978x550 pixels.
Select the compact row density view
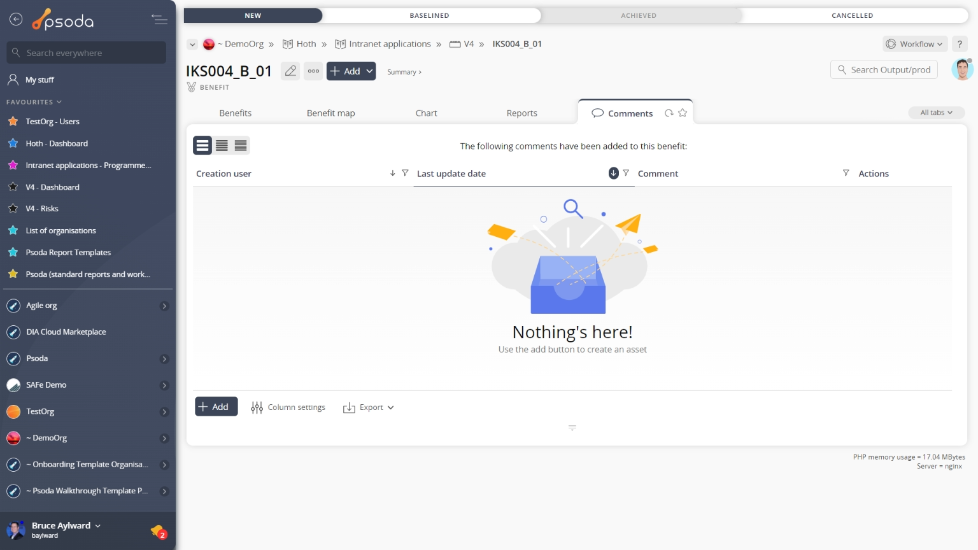[x=241, y=145]
